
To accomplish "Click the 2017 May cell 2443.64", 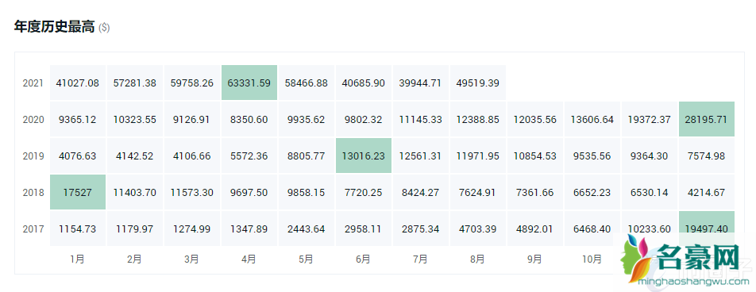I will 307,229.
